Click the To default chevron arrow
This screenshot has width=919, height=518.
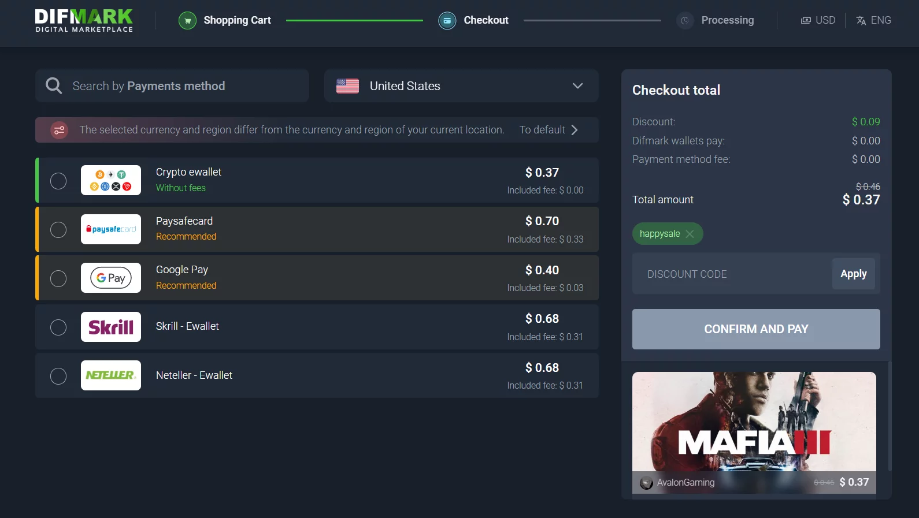pos(575,130)
